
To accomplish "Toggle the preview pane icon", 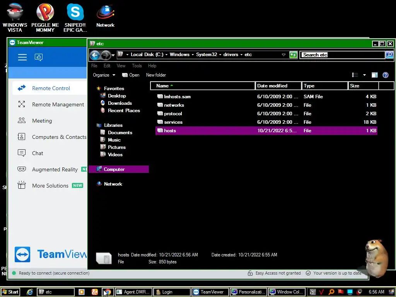I will pyautogui.click(x=374, y=75).
